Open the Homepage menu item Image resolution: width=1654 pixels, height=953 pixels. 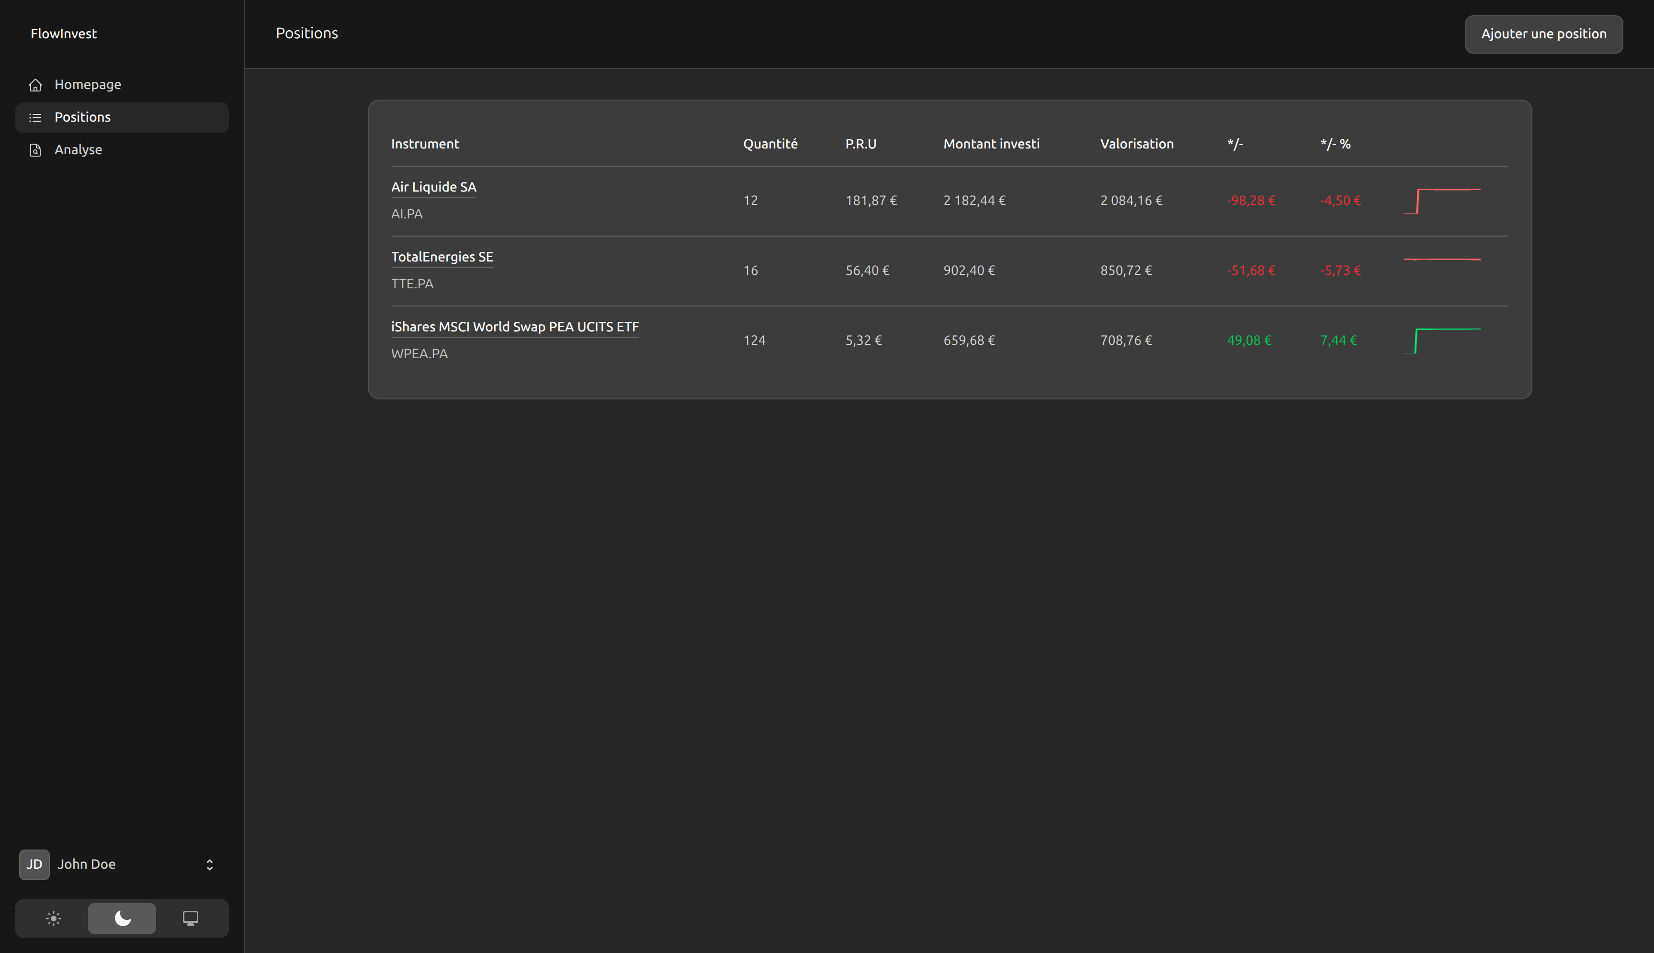88,84
